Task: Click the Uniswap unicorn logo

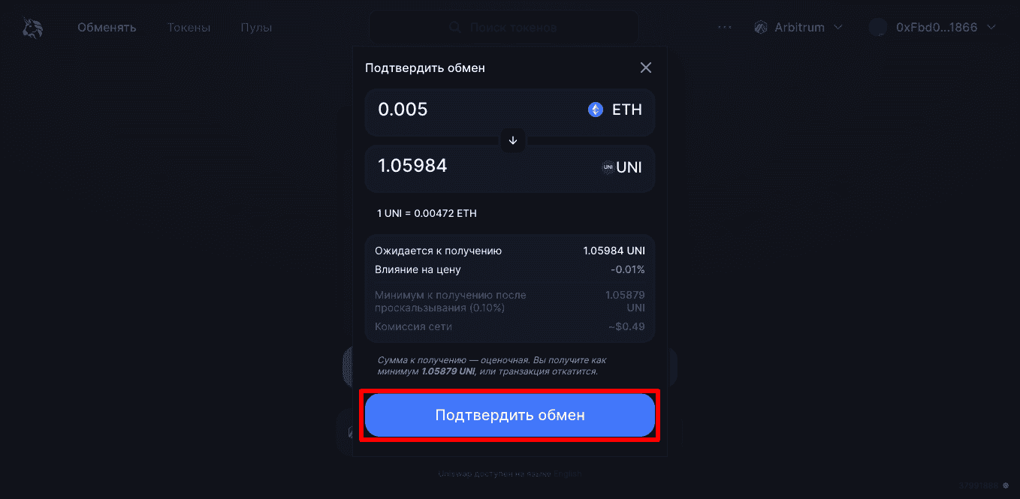Action: coord(32,28)
